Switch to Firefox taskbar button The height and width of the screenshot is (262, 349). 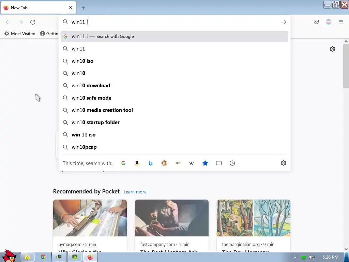click(x=90, y=257)
